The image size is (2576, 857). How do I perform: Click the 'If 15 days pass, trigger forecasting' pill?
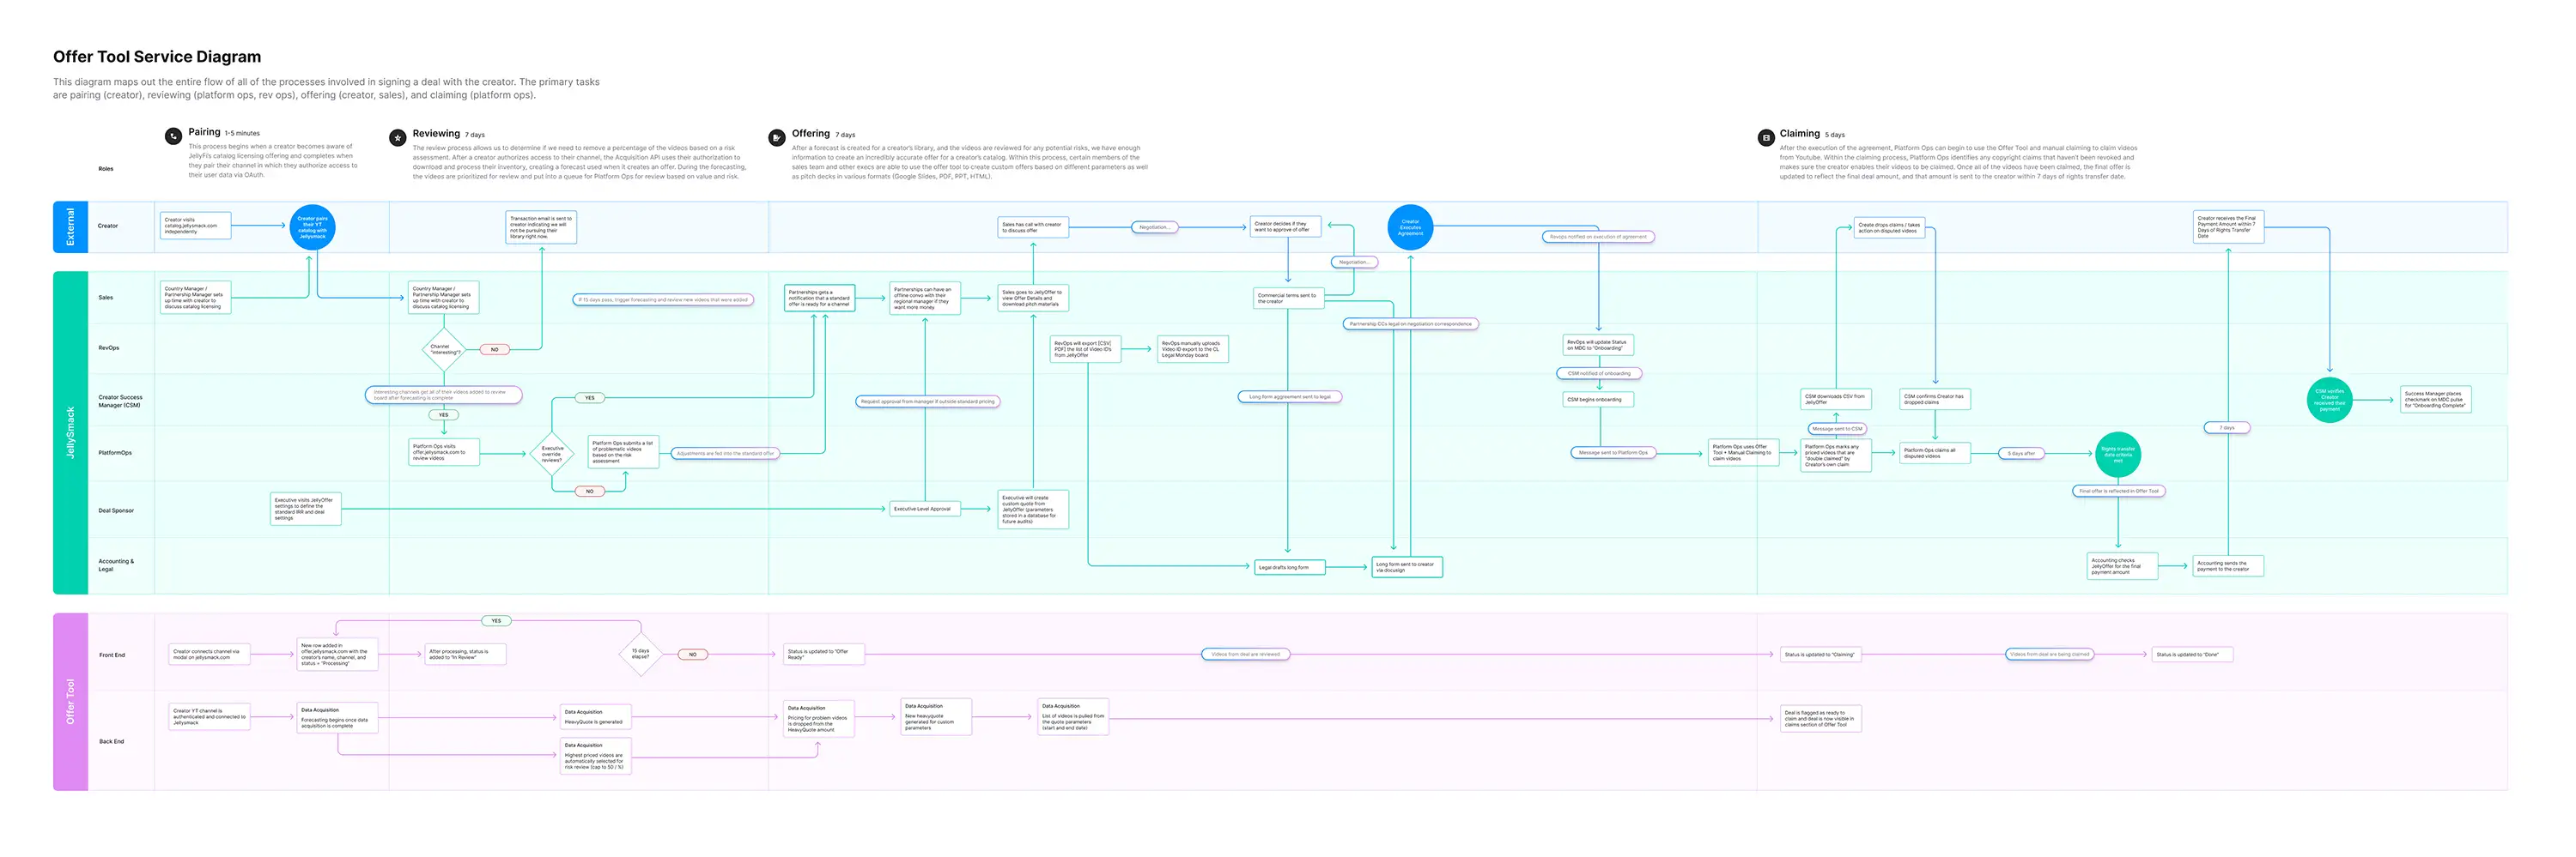pos(663,299)
